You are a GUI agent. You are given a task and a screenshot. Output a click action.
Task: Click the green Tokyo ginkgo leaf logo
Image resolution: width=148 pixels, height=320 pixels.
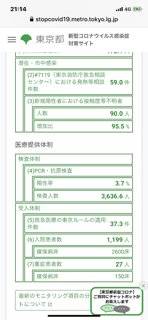[26, 39]
